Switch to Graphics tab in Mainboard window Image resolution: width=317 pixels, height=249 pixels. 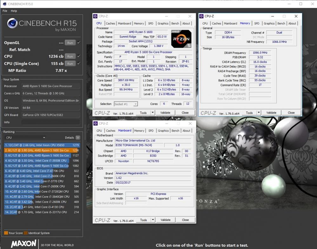163,131
